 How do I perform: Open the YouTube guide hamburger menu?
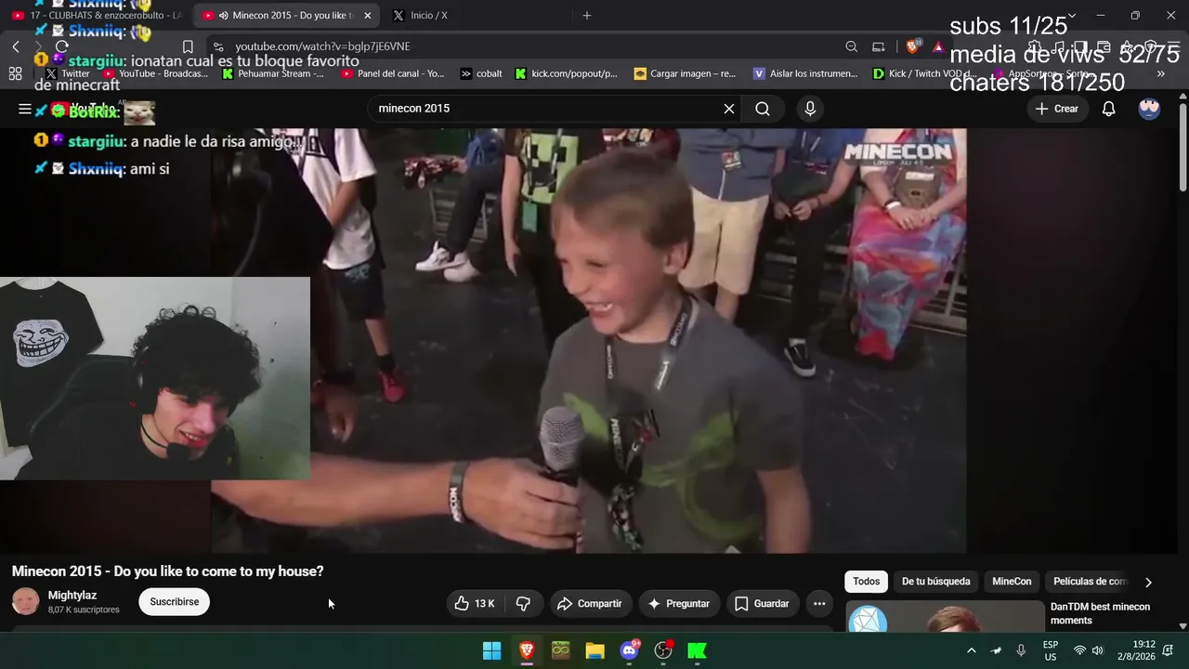coord(25,109)
